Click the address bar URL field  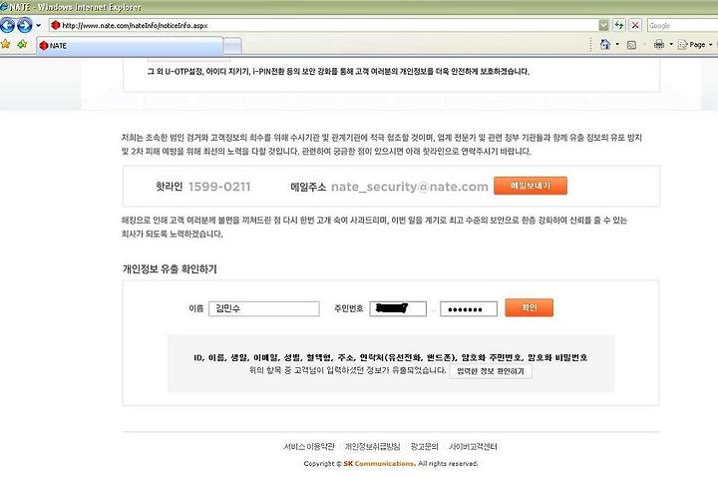[x=323, y=25]
